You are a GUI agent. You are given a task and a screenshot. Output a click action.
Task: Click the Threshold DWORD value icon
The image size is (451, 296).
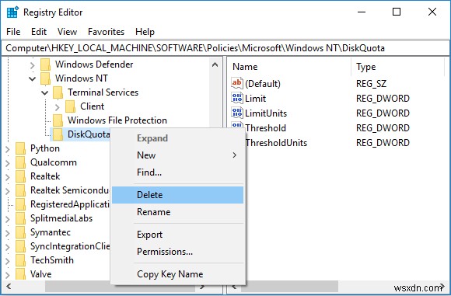point(237,126)
